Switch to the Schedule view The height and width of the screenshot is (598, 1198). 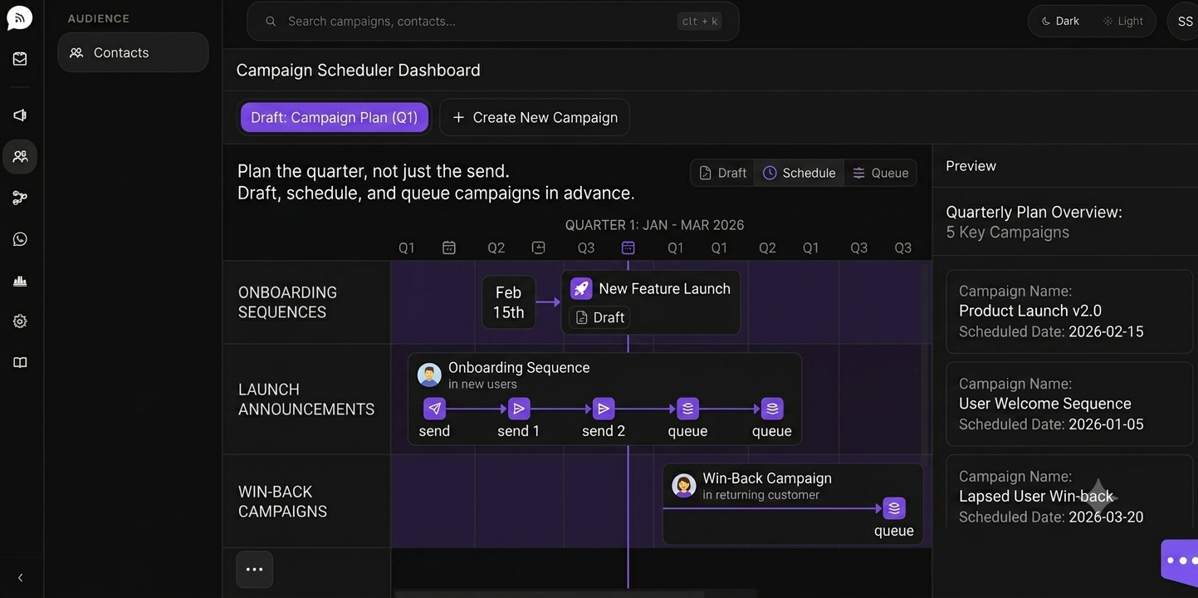pos(799,173)
